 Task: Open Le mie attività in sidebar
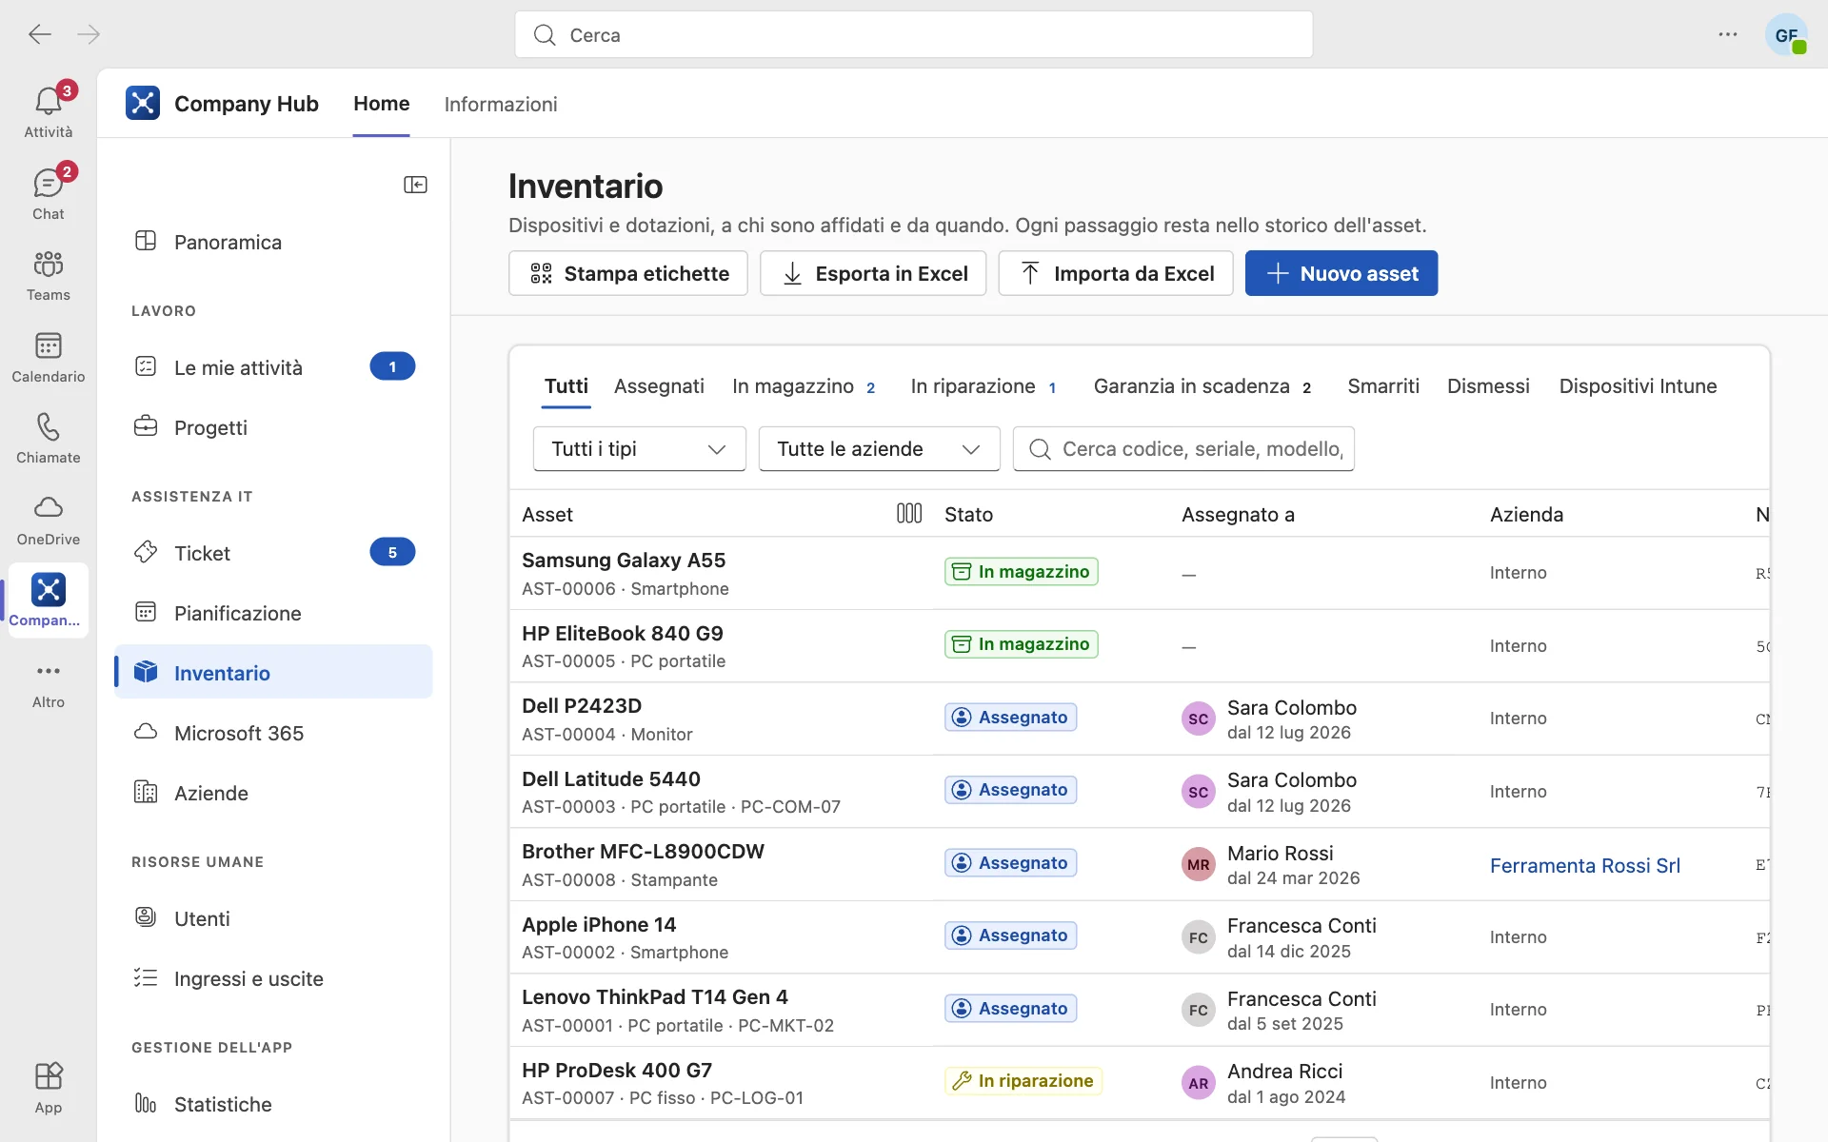273,367
